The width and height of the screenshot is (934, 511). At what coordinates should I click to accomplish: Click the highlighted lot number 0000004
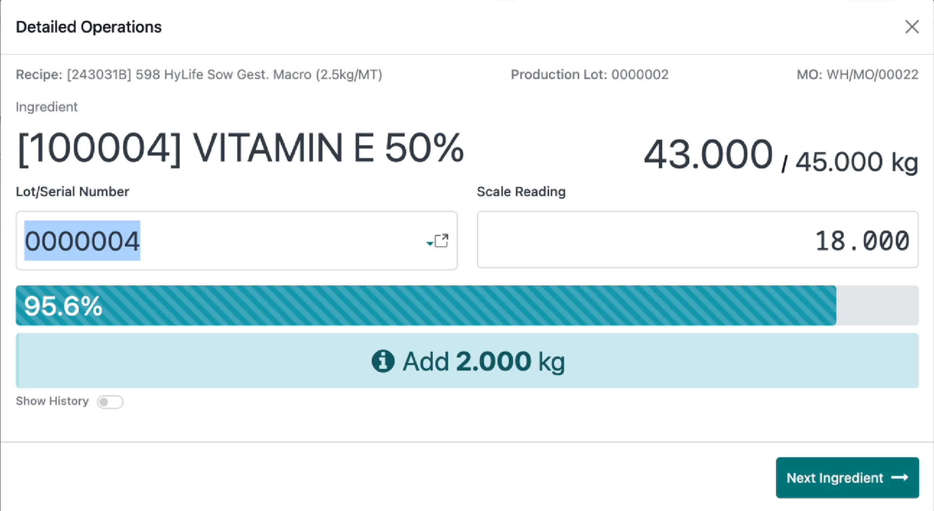pos(82,240)
